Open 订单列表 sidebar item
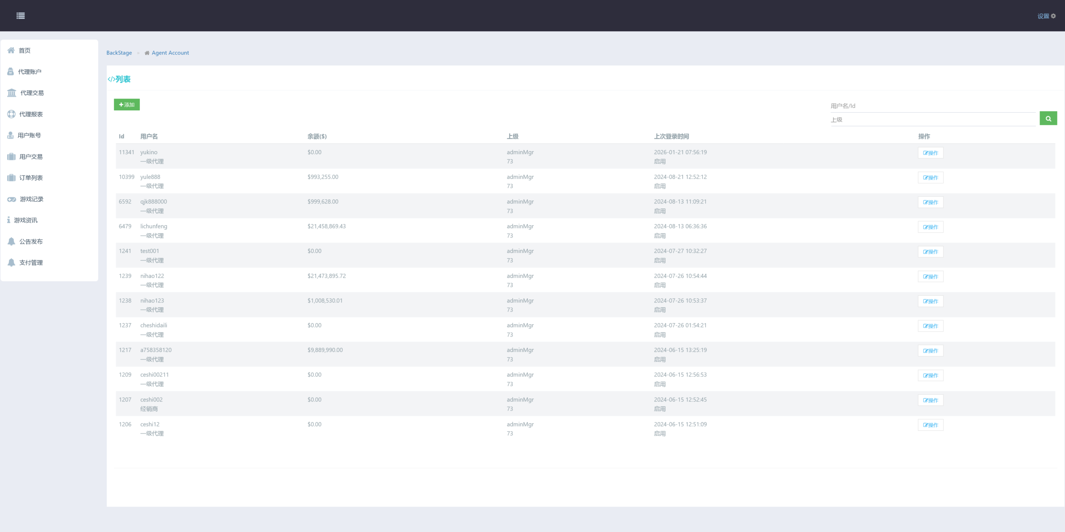The width and height of the screenshot is (1065, 532). pos(31,178)
